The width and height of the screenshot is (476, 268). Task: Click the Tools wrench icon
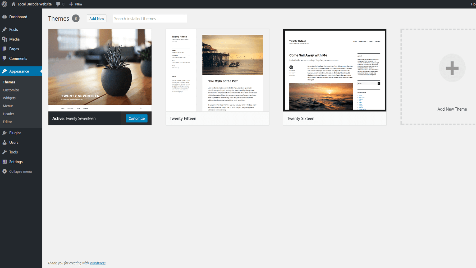[x=4, y=152]
